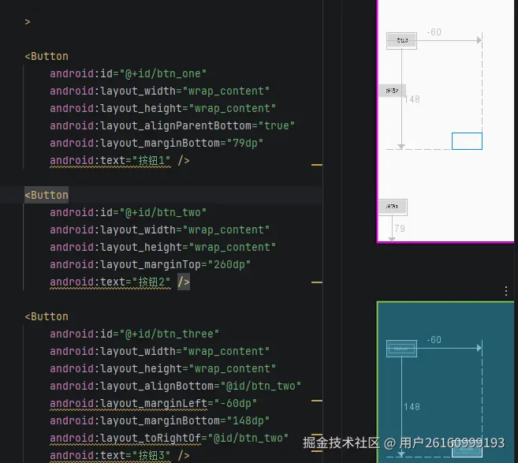Click the highlighted <Button tag of btn_two
The image size is (518, 463).
click(x=47, y=195)
